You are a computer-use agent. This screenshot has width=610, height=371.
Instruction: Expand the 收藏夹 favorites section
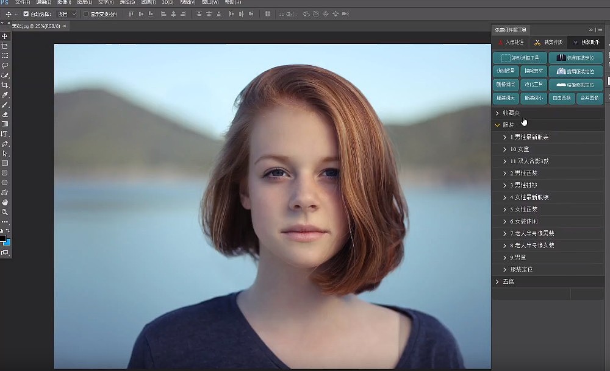497,113
